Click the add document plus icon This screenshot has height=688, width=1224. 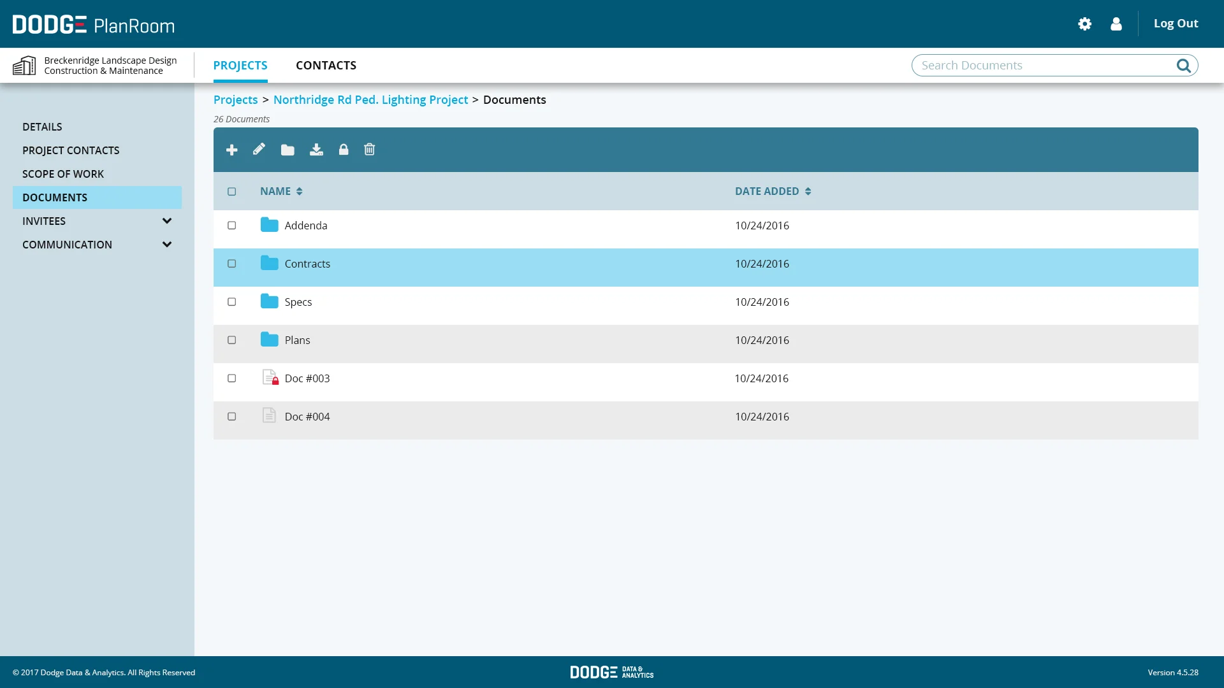pyautogui.click(x=232, y=150)
